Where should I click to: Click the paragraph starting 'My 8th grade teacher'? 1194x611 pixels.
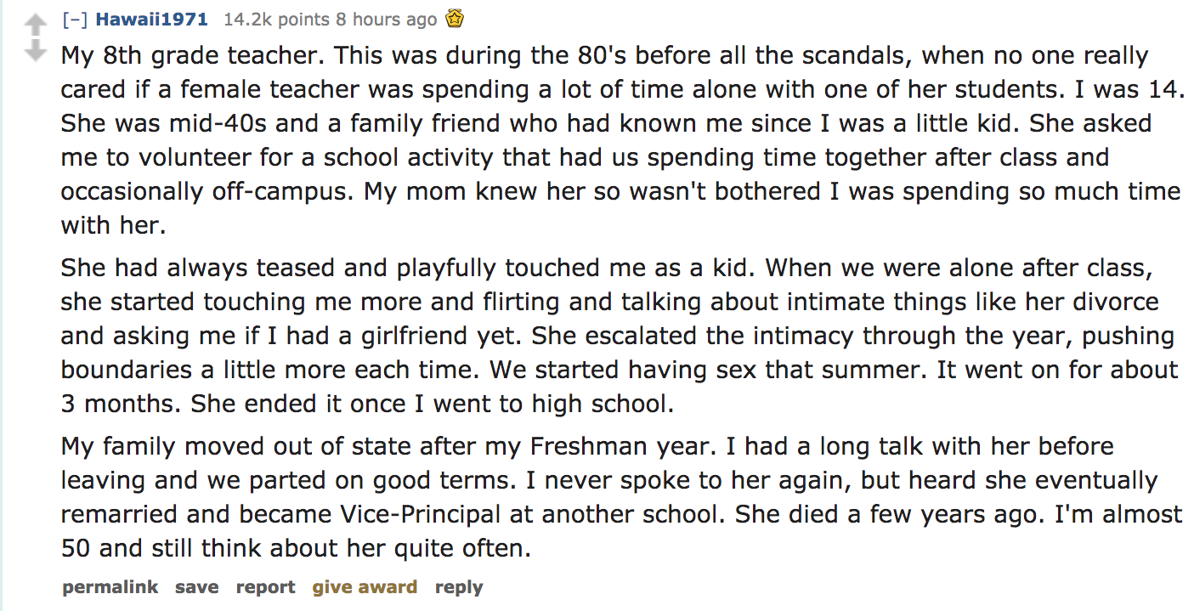[x=623, y=140]
